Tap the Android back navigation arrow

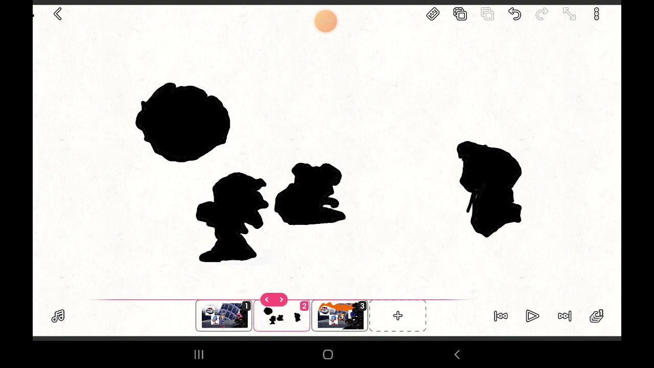(x=457, y=355)
